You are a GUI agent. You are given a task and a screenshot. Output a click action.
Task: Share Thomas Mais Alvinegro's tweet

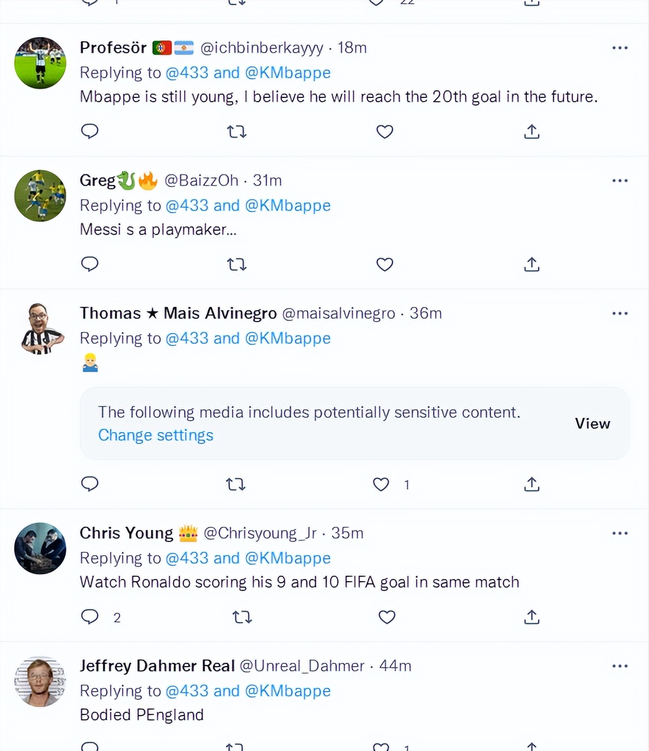point(531,484)
